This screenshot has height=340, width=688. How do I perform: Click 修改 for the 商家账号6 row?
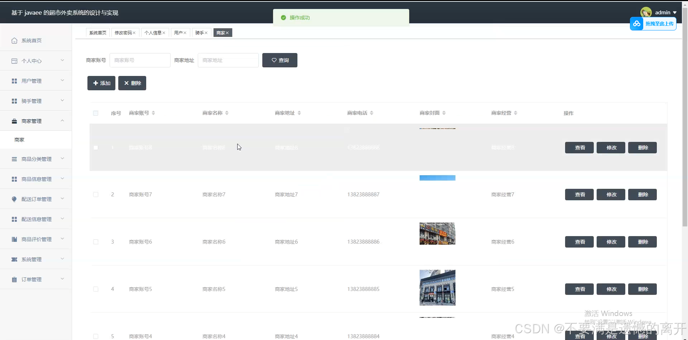pos(611,242)
